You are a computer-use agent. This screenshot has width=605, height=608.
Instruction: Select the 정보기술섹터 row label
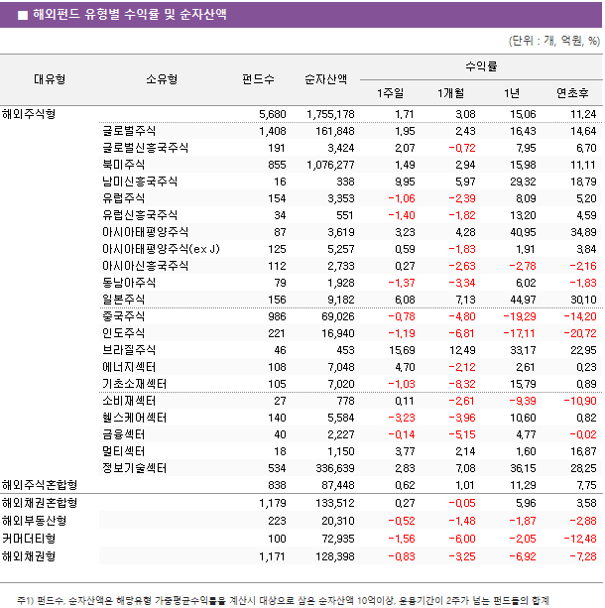tap(135, 468)
